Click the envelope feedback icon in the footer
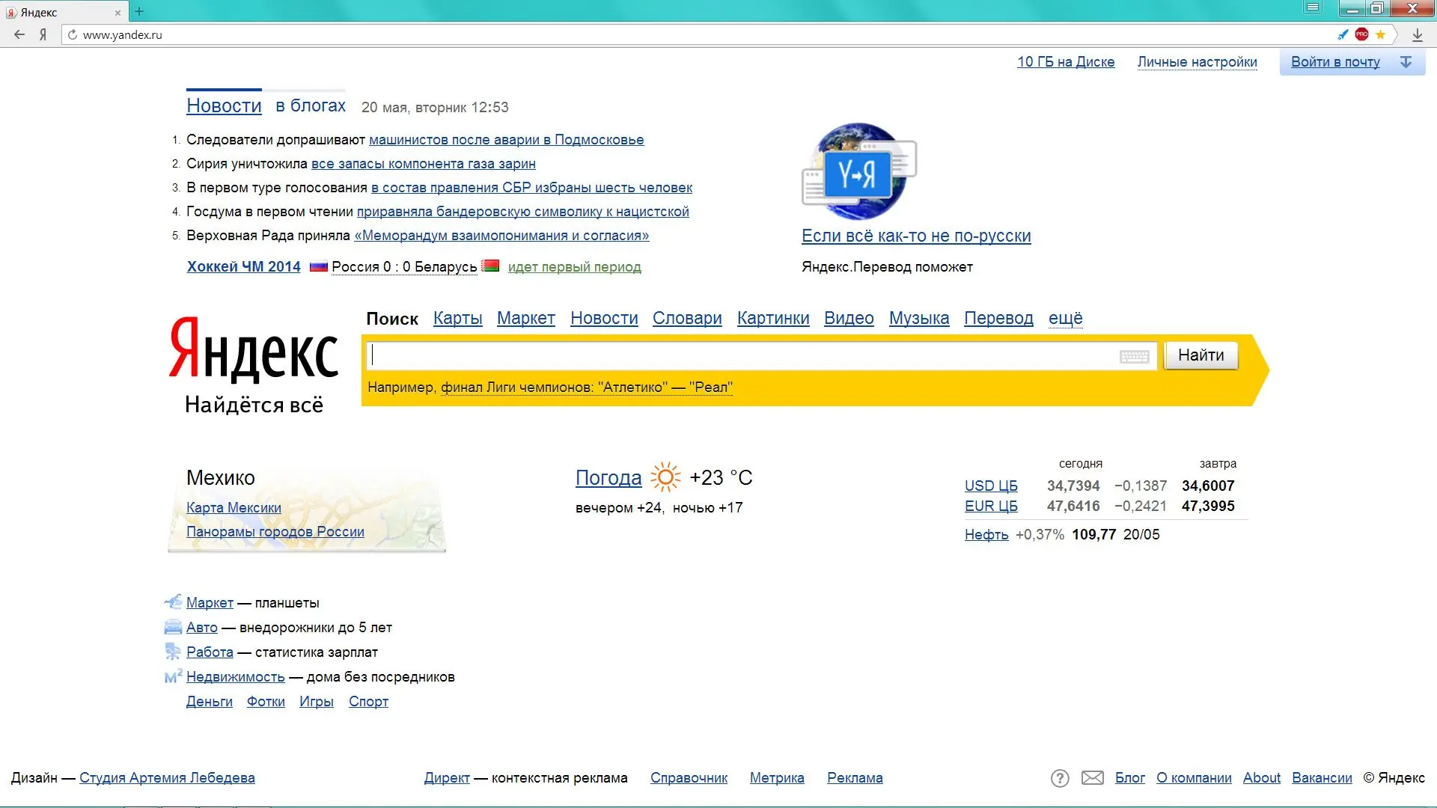Screen dimensions: 1437x808 click(x=1093, y=778)
